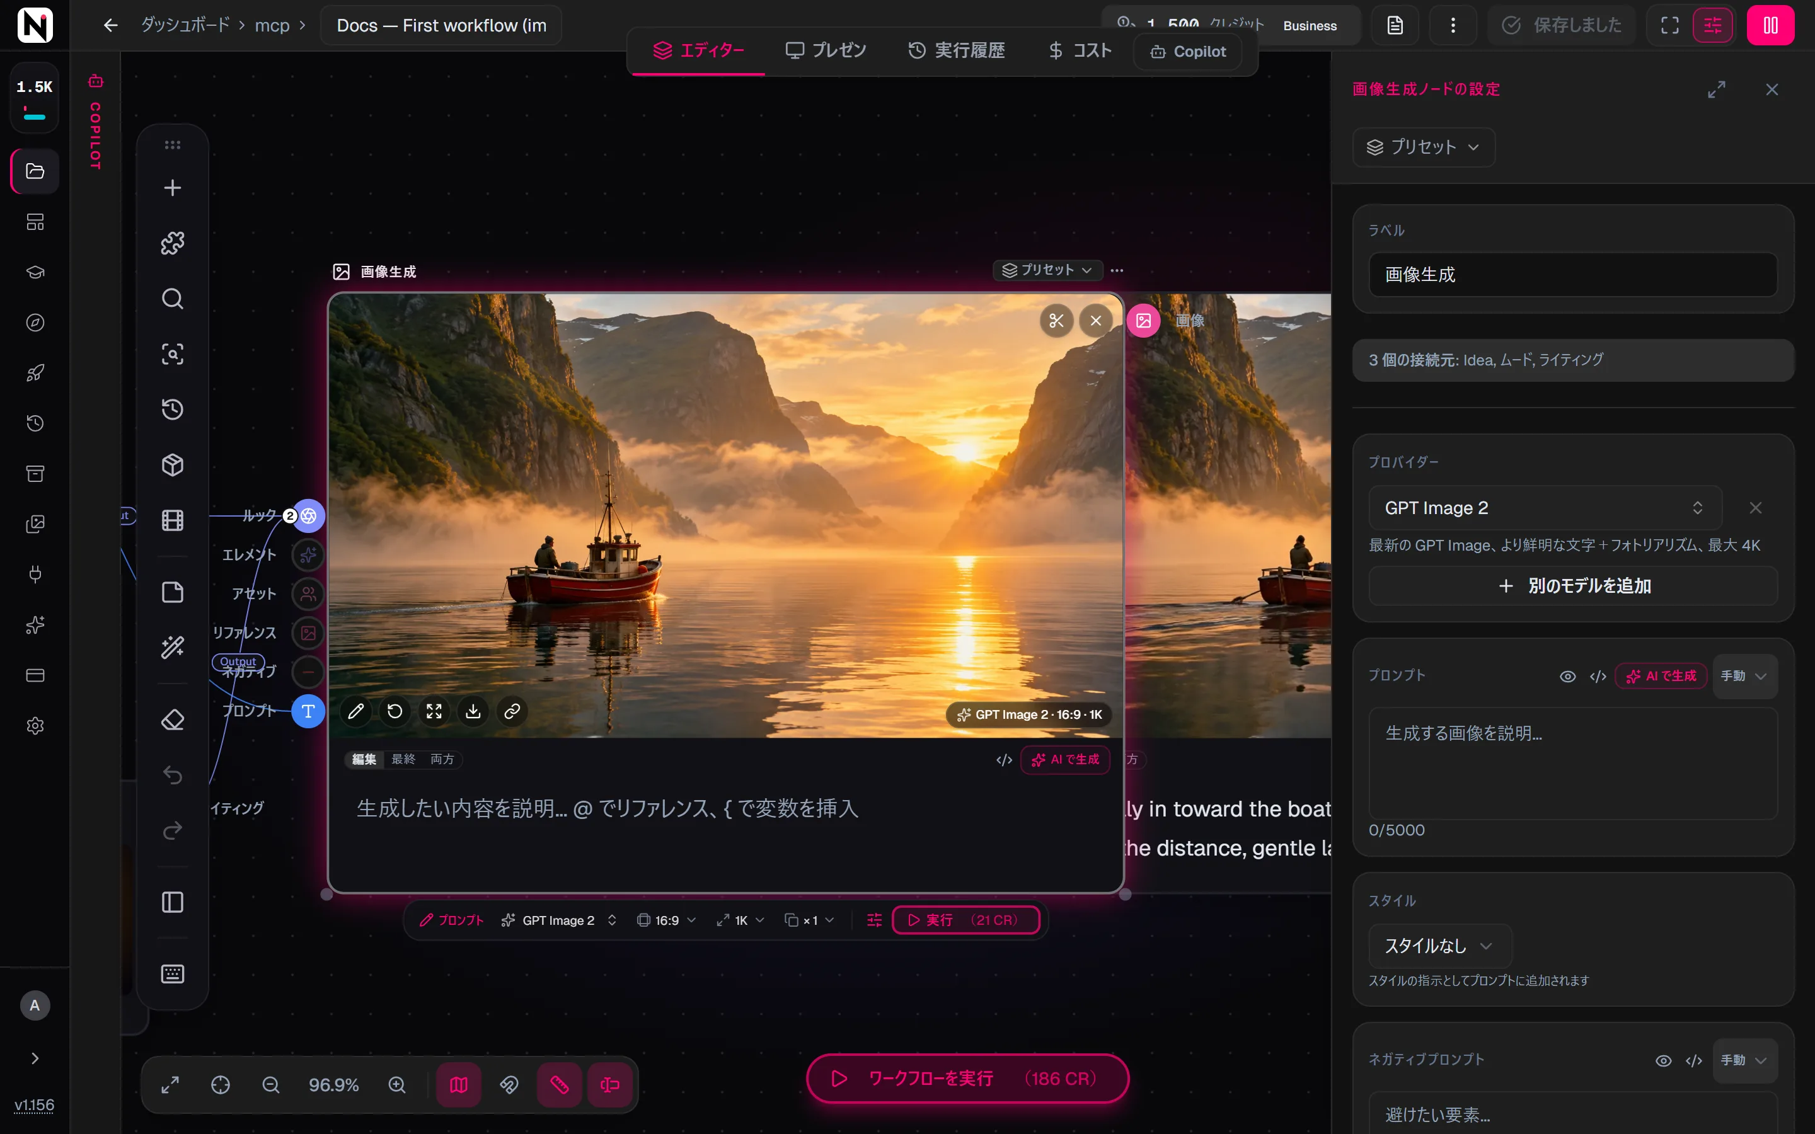Screen dimensions: 1815x1134
Task: Click the 別のモデルを追加 button
Action: click(x=1574, y=586)
